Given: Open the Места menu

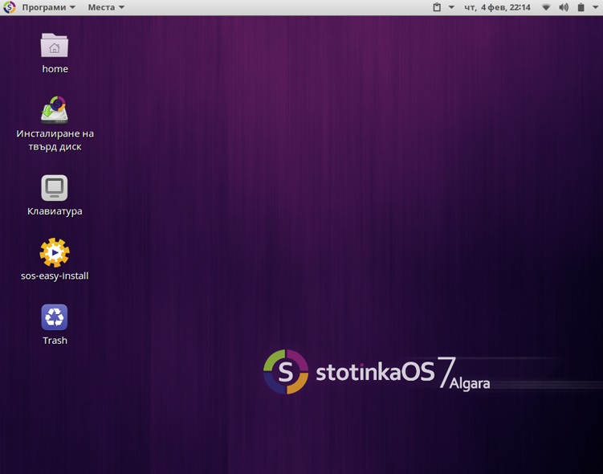Looking at the screenshot, I should click(x=106, y=7).
